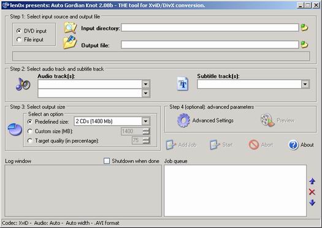Viewport: 322px width, 228px height.
Task: Click the magnifier folder icon beside Input directory
Action: coord(71,28)
